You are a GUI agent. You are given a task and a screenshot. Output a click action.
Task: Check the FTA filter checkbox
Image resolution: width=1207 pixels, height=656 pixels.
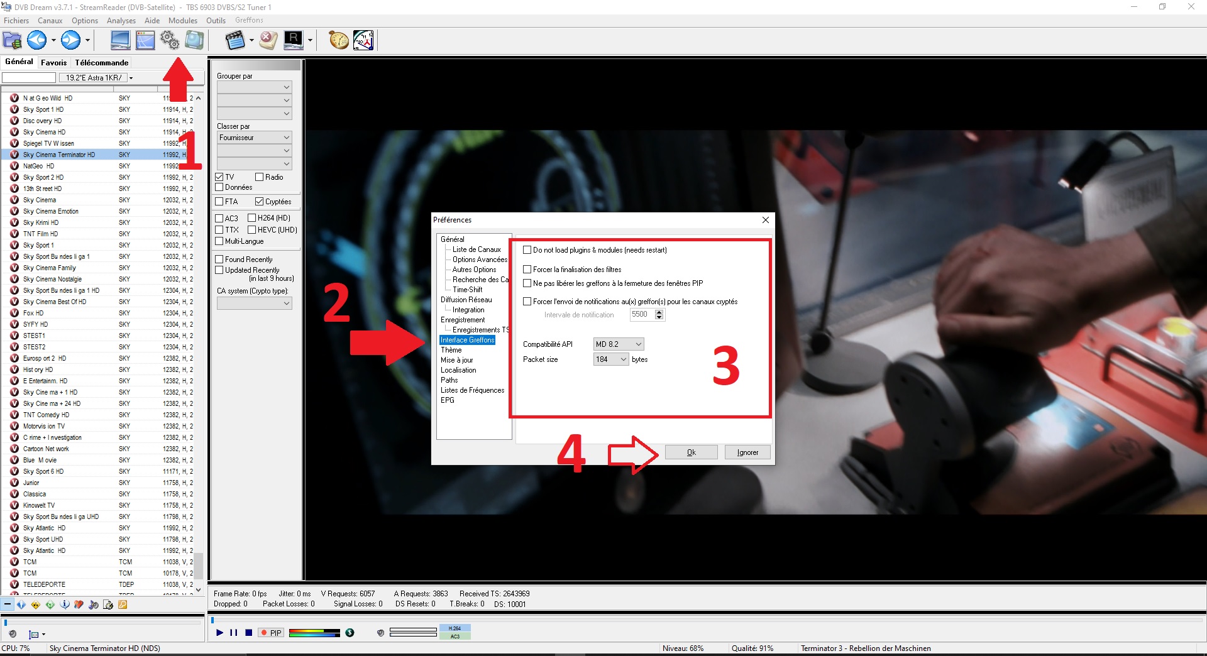[x=219, y=202]
